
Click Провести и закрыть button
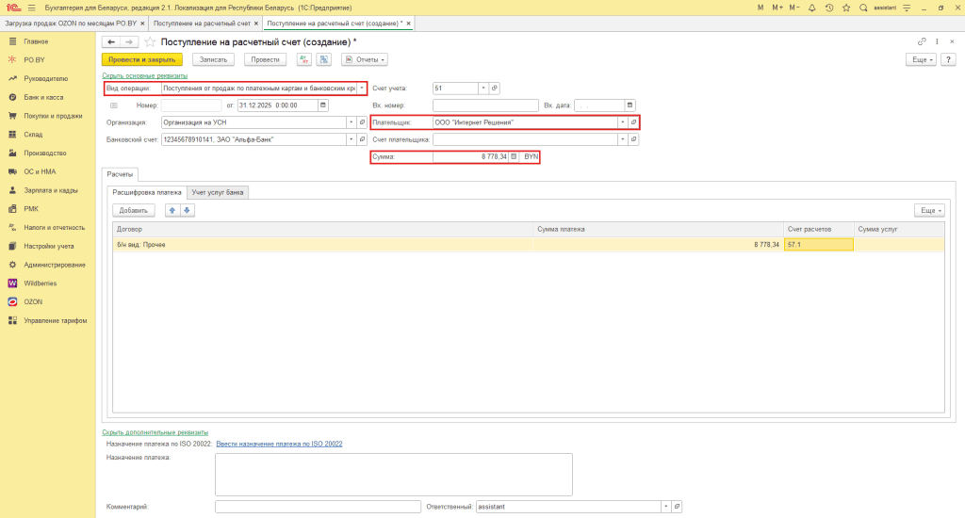pos(142,59)
